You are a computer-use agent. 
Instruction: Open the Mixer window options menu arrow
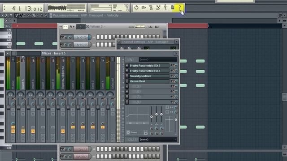8,53
